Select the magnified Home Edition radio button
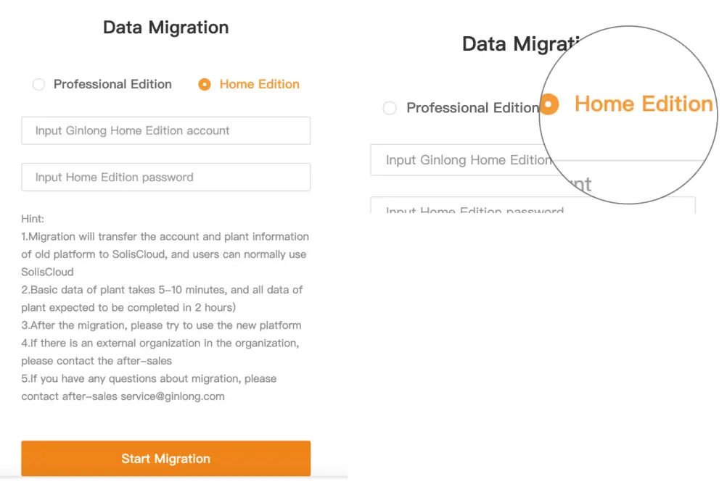Screen dimensions: 727x492 pos(550,104)
